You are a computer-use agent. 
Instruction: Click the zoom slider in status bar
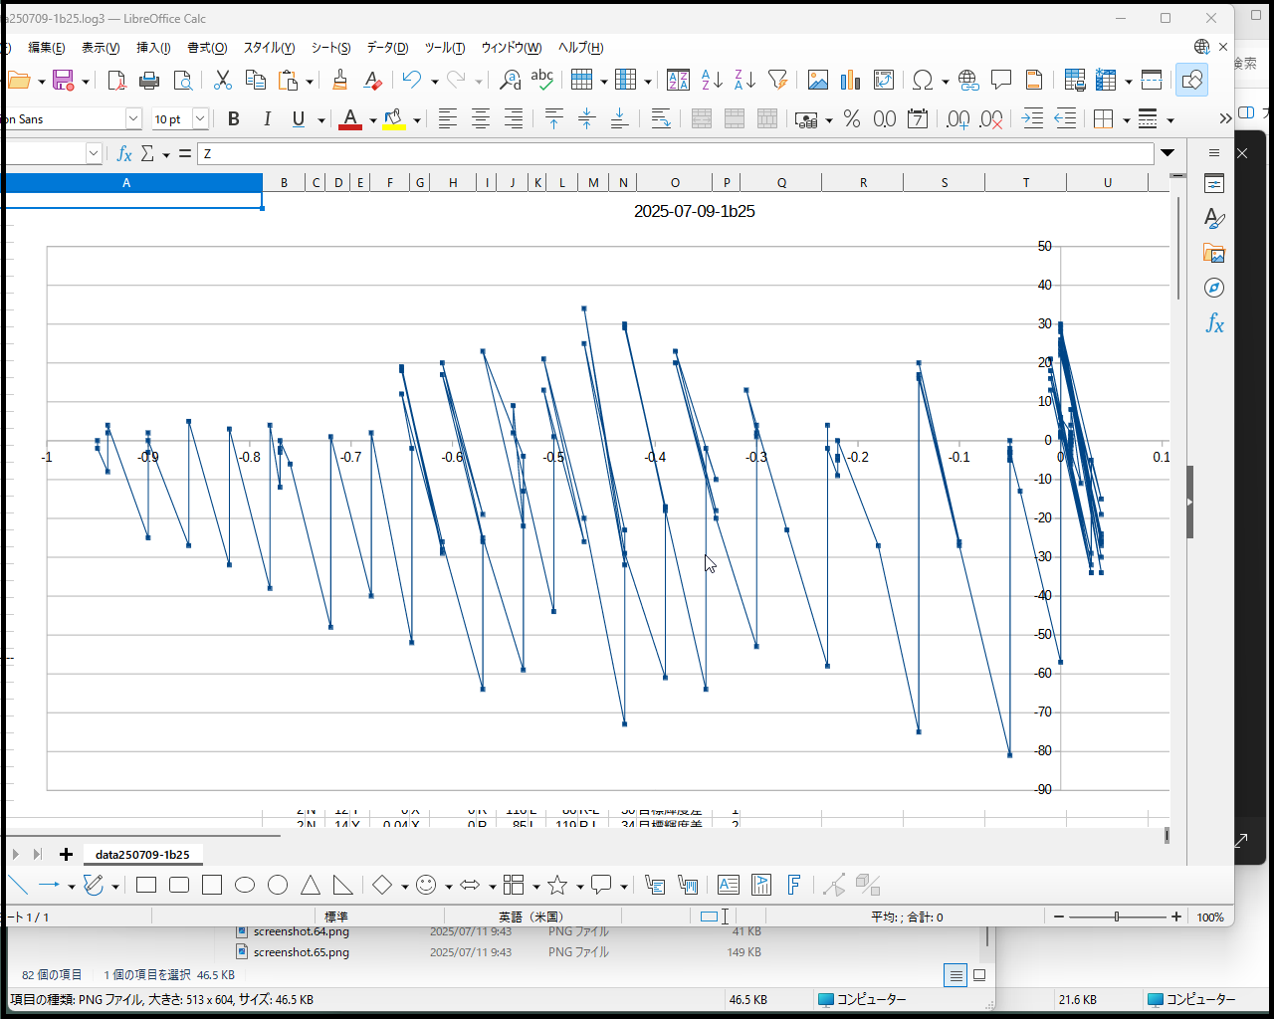tap(1117, 917)
